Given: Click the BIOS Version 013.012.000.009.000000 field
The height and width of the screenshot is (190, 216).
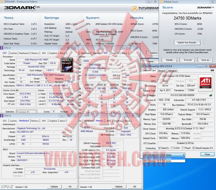Looking at the screenshot, I should coord(182,95).
